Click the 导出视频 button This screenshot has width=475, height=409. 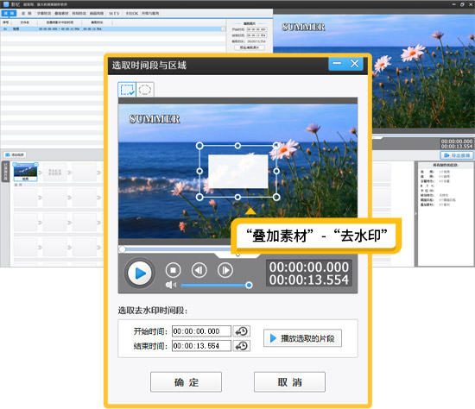pos(457,155)
